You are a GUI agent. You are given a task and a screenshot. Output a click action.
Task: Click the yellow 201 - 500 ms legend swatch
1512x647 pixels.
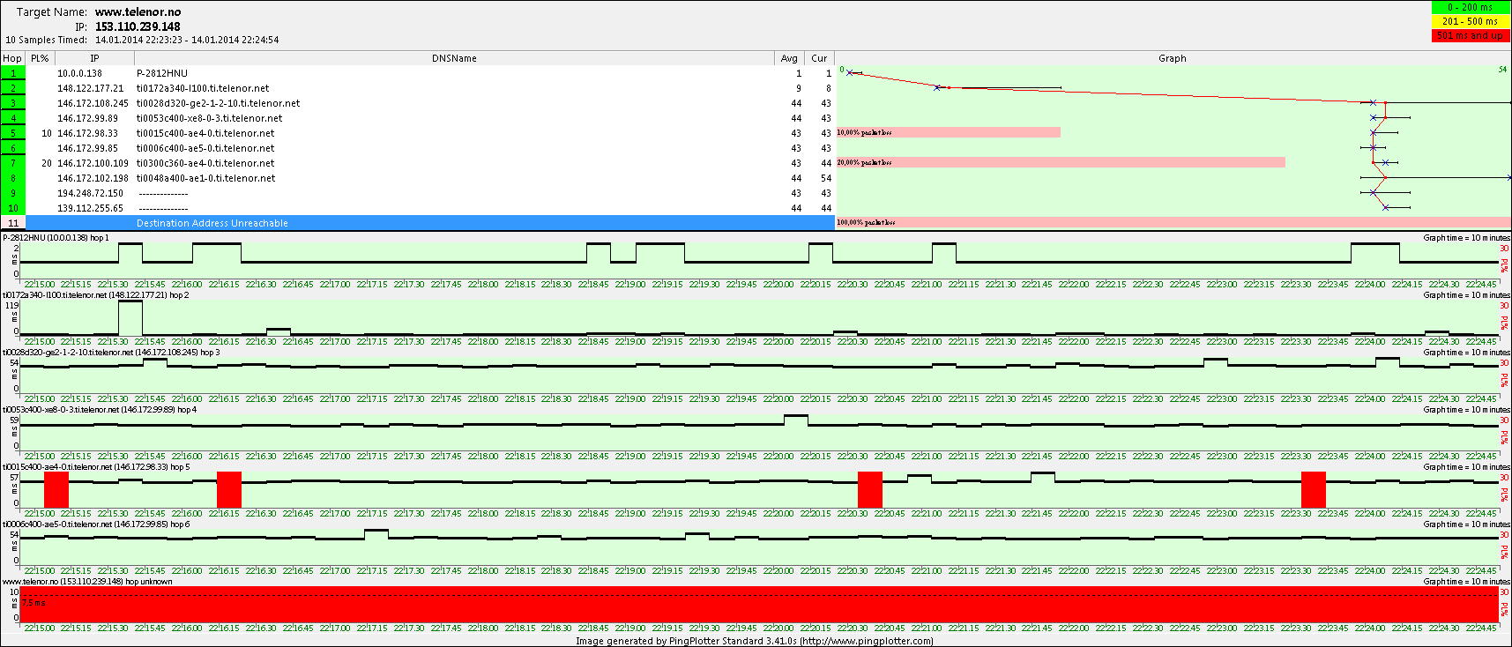coord(1471,21)
